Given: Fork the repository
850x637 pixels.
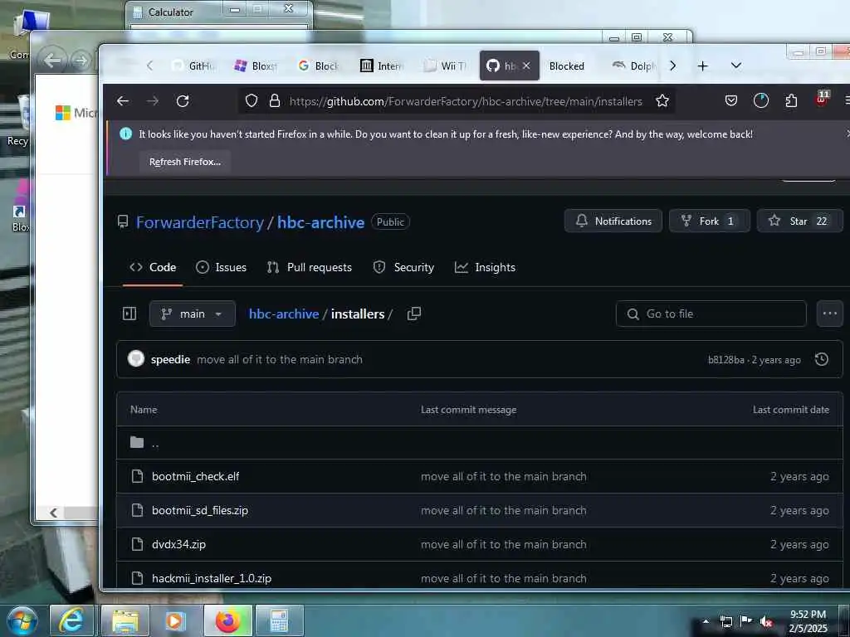Looking at the screenshot, I should point(710,221).
